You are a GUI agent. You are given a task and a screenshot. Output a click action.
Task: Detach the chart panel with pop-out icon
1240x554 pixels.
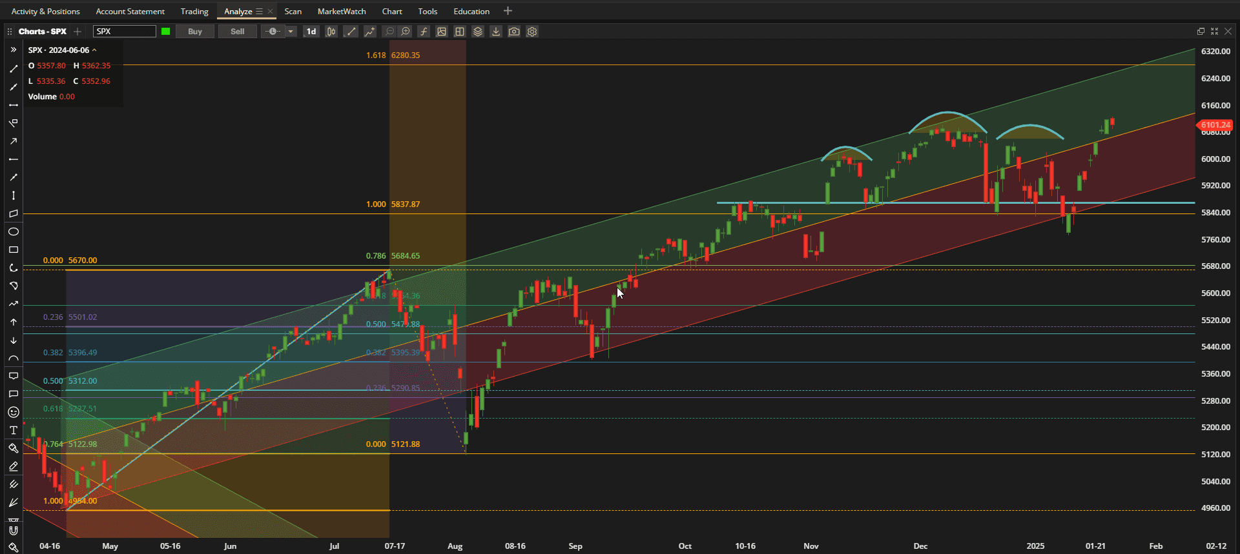(x=1201, y=31)
